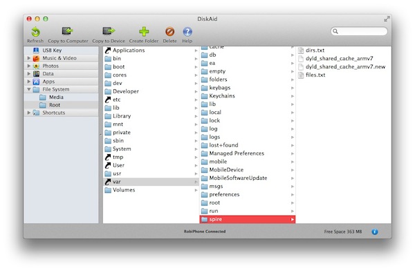415x271 pixels.
Task: Click the Copy to Device label
Action: coord(109,41)
